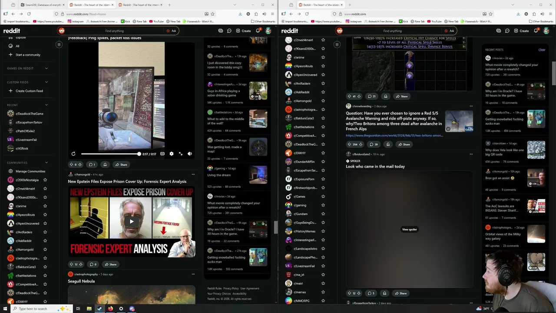Open video settings gear on sniper video
Image resolution: width=556 pixels, height=313 pixels.
[x=172, y=154]
